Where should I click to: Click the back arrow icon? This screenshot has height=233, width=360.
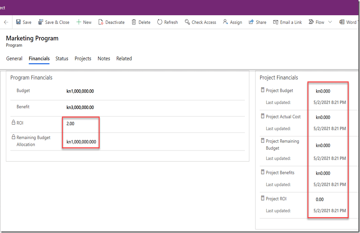[6, 22]
